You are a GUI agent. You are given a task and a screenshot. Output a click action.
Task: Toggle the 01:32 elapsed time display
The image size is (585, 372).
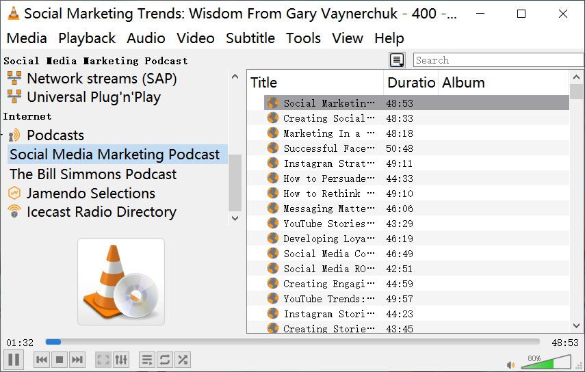[20, 343]
